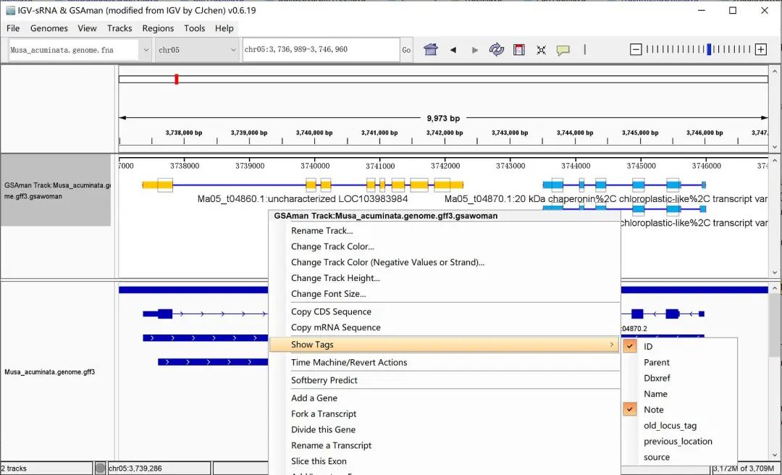Disable the Note tag checkbox

point(655,410)
